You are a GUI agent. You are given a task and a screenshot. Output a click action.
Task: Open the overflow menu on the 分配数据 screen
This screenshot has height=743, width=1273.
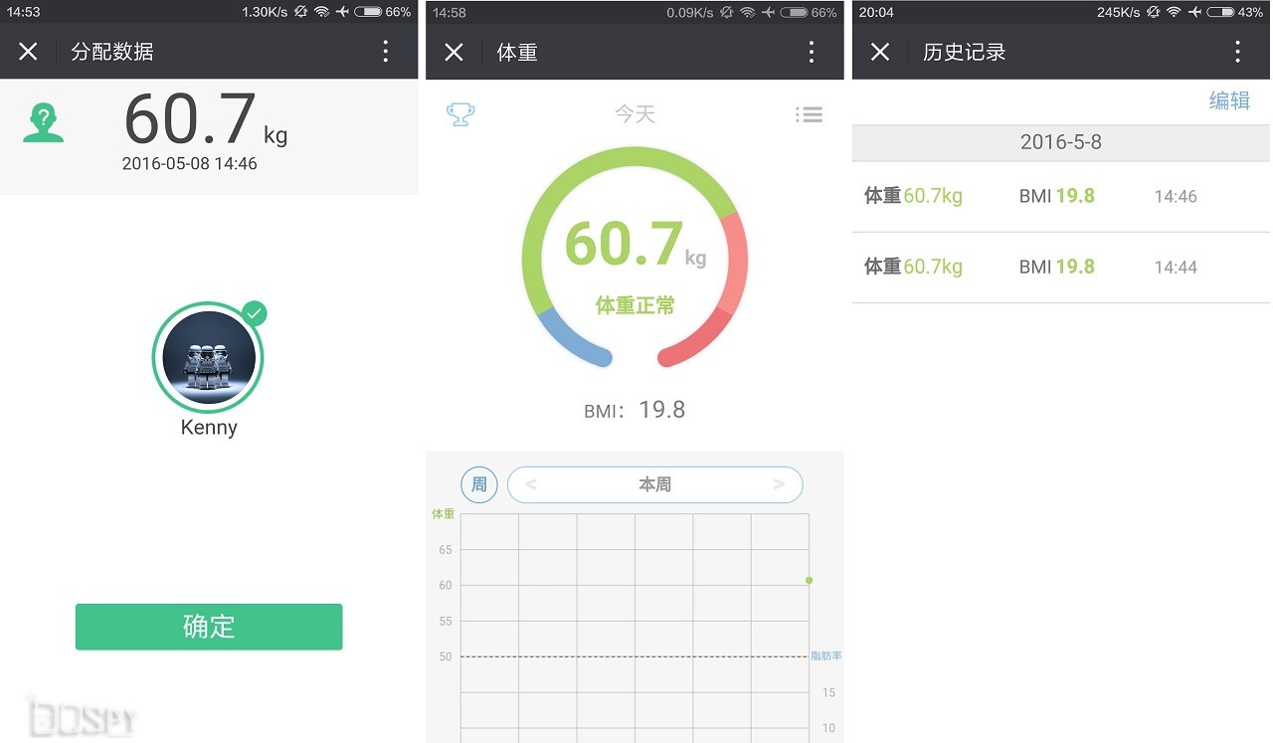(x=386, y=51)
